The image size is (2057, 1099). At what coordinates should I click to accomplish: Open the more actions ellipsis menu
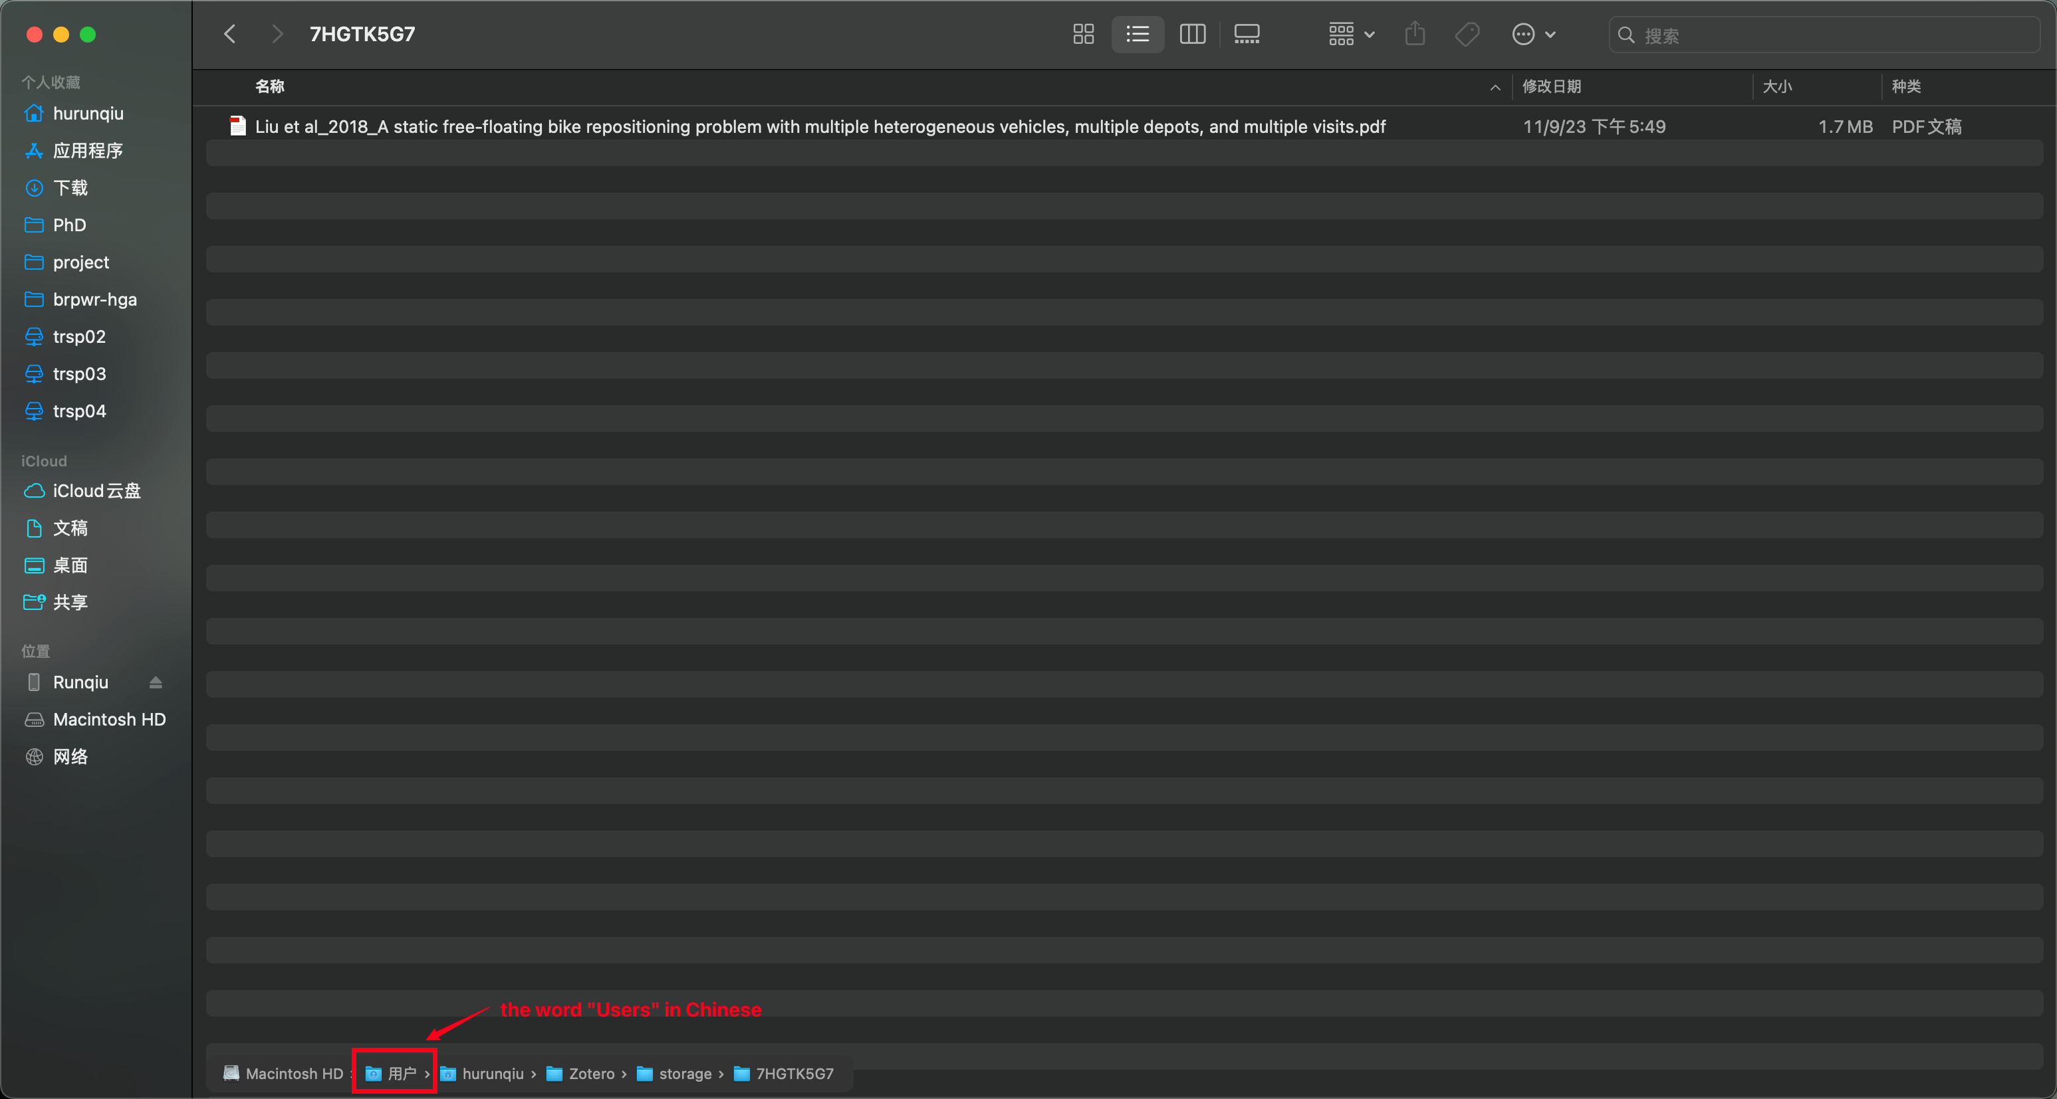pyautogui.click(x=1533, y=35)
